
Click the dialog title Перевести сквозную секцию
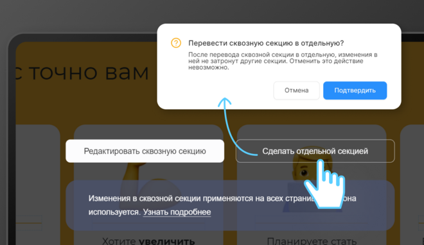pyautogui.click(x=266, y=43)
